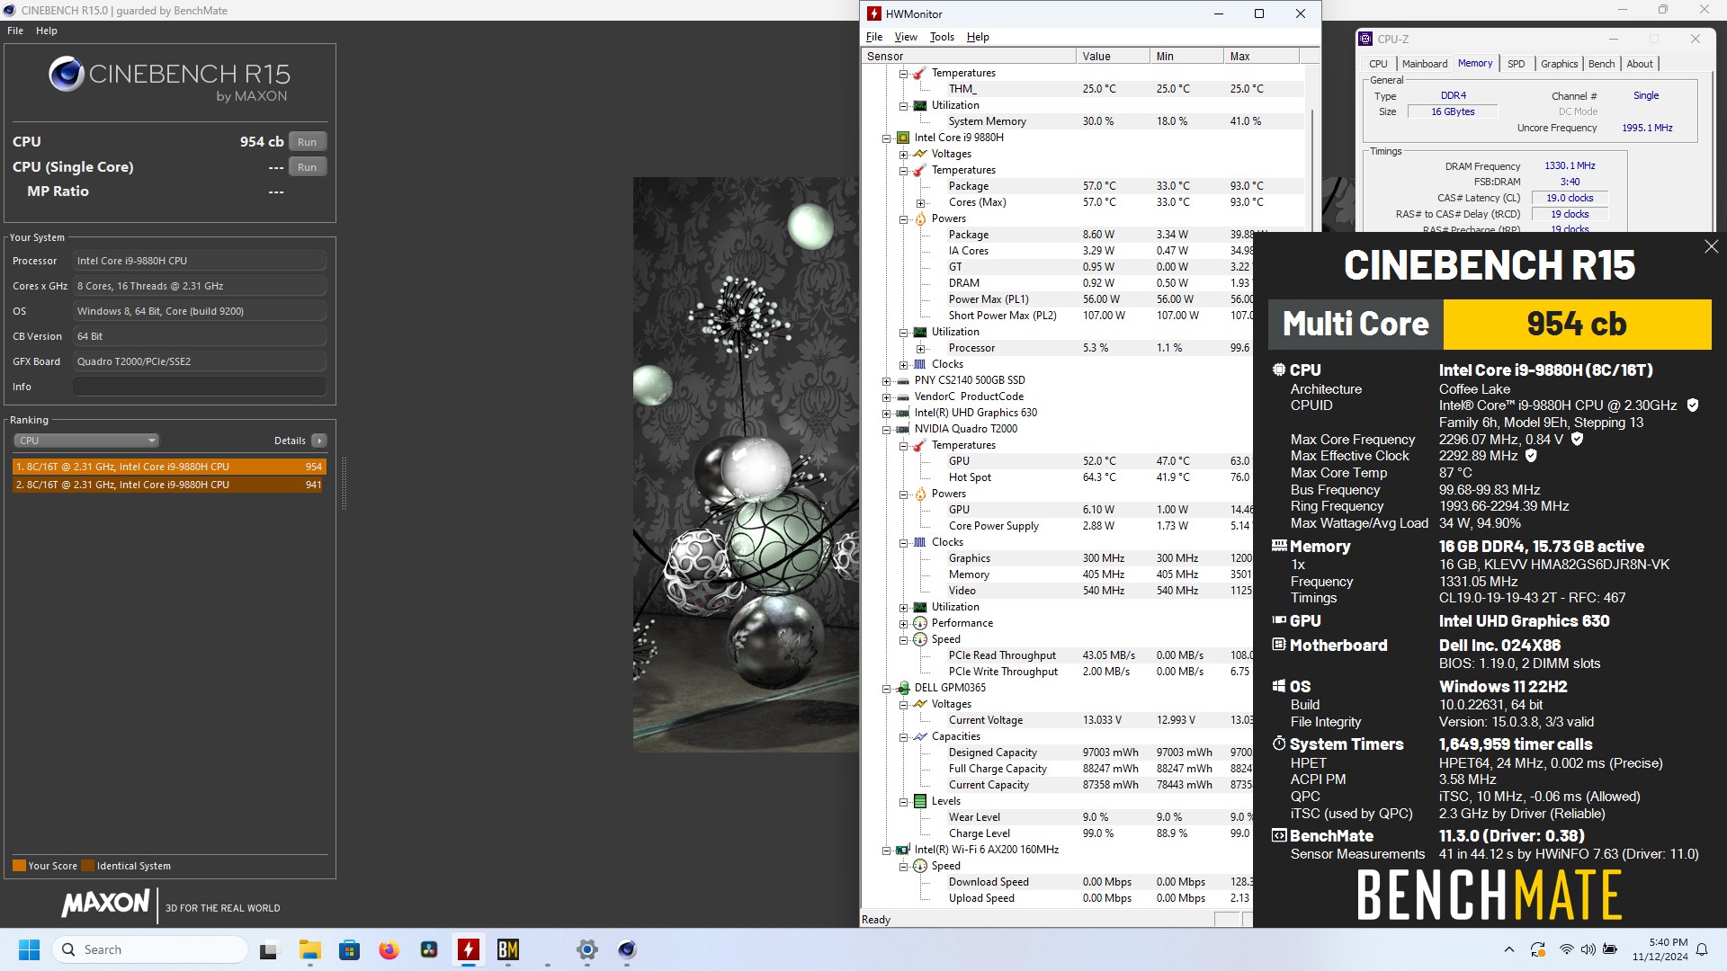Click the taskbar Search box
The height and width of the screenshot is (971, 1727).
[149, 949]
